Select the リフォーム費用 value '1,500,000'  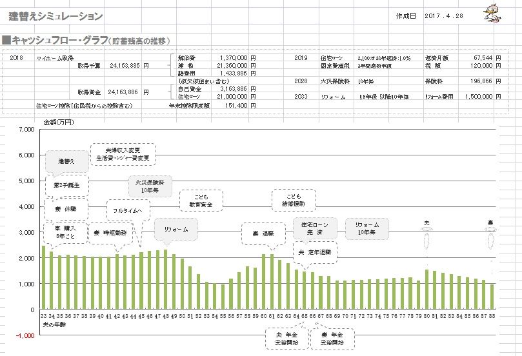tap(479, 97)
